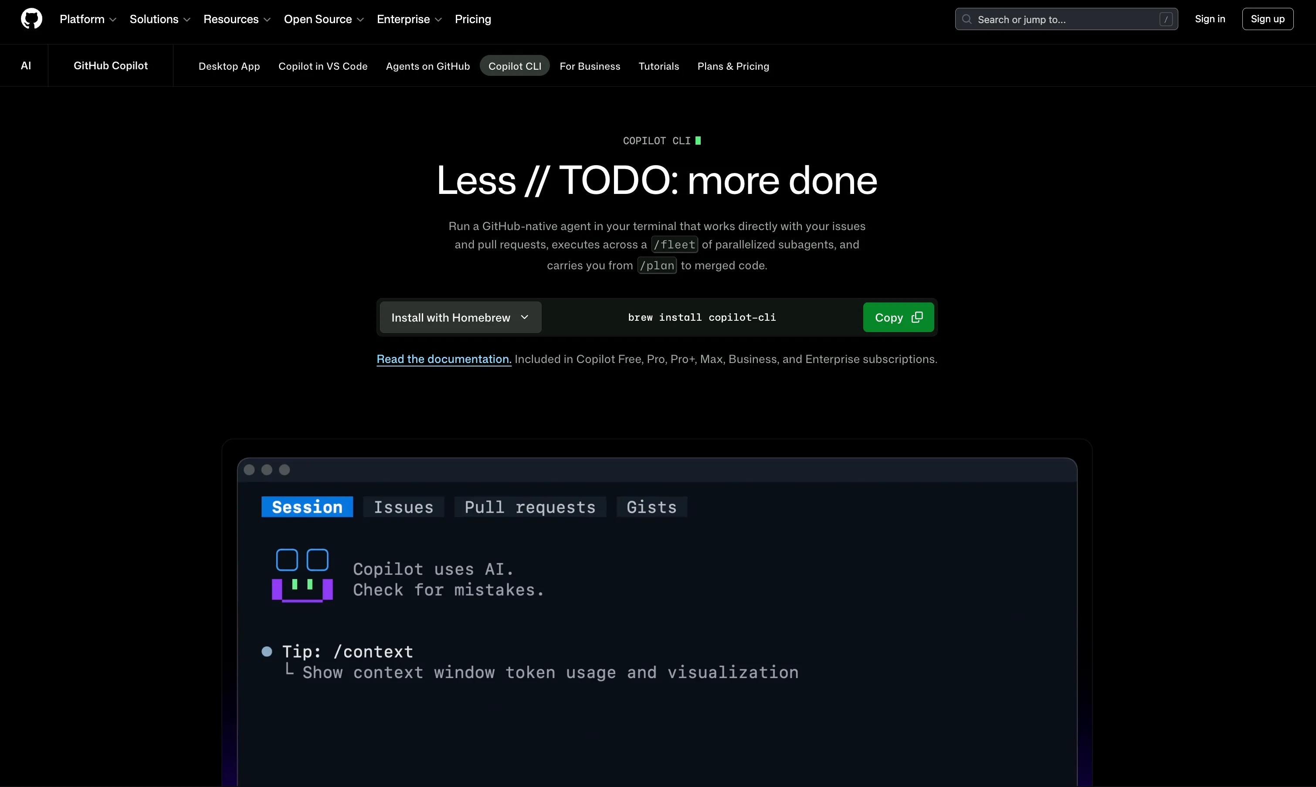Screen dimensions: 1316x787
Task: Switch to Gists terminal tab
Action: (x=651, y=507)
